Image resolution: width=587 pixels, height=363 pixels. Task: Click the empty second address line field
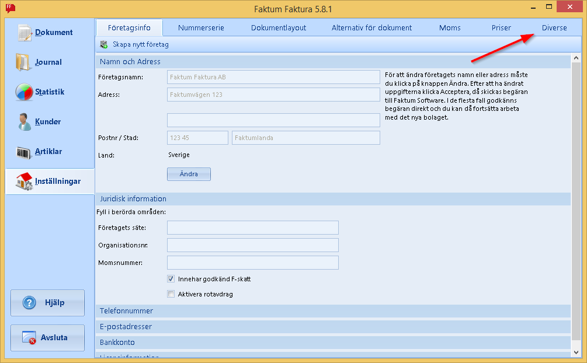pos(273,120)
